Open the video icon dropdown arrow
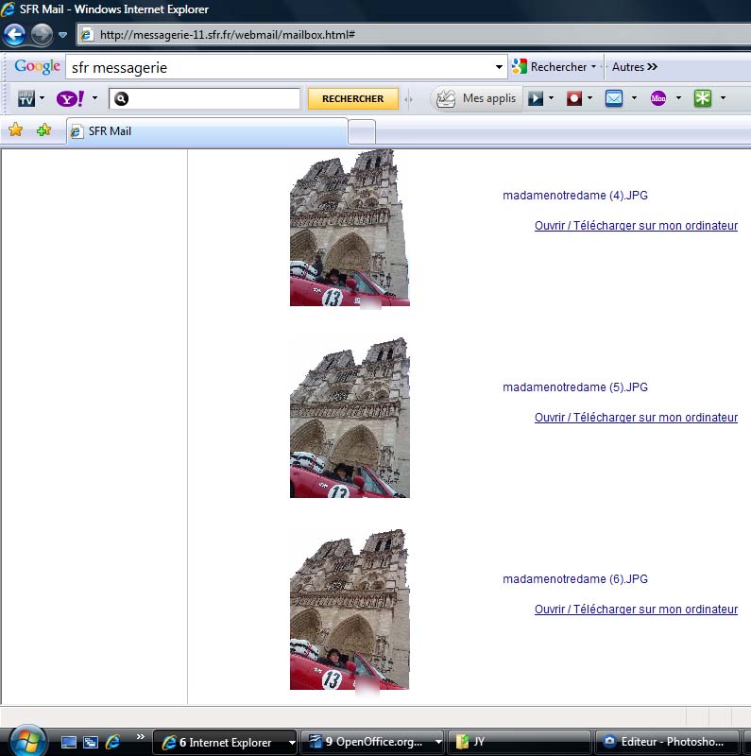Viewport: 751px width, 756px height. 551,98
